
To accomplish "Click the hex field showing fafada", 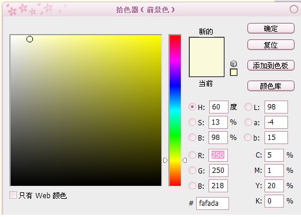I will [x=213, y=203].
